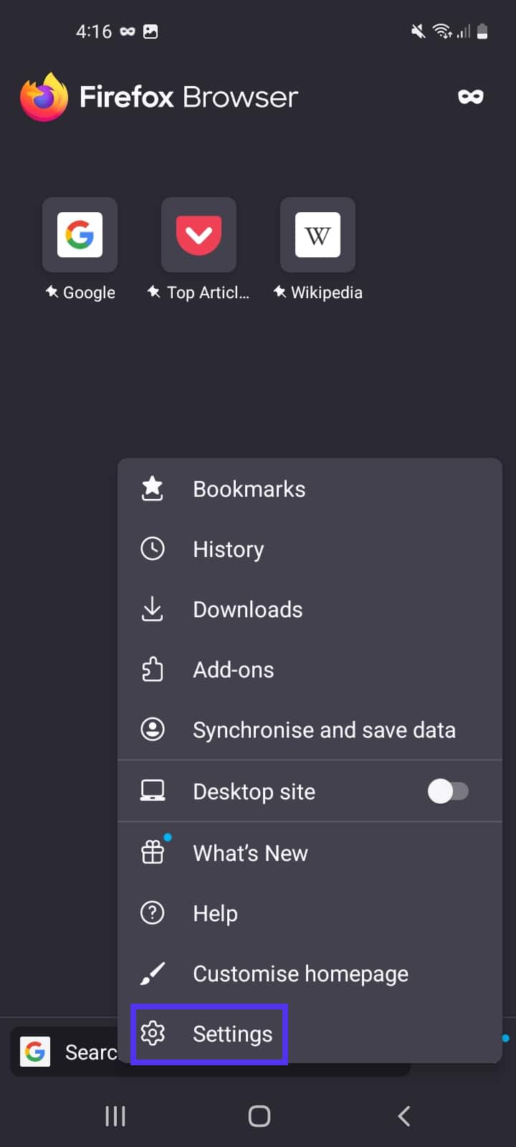Open Downloads via the download arrow icon
516x1147 pixels.
pyautogui.click(x=153, y=609)
